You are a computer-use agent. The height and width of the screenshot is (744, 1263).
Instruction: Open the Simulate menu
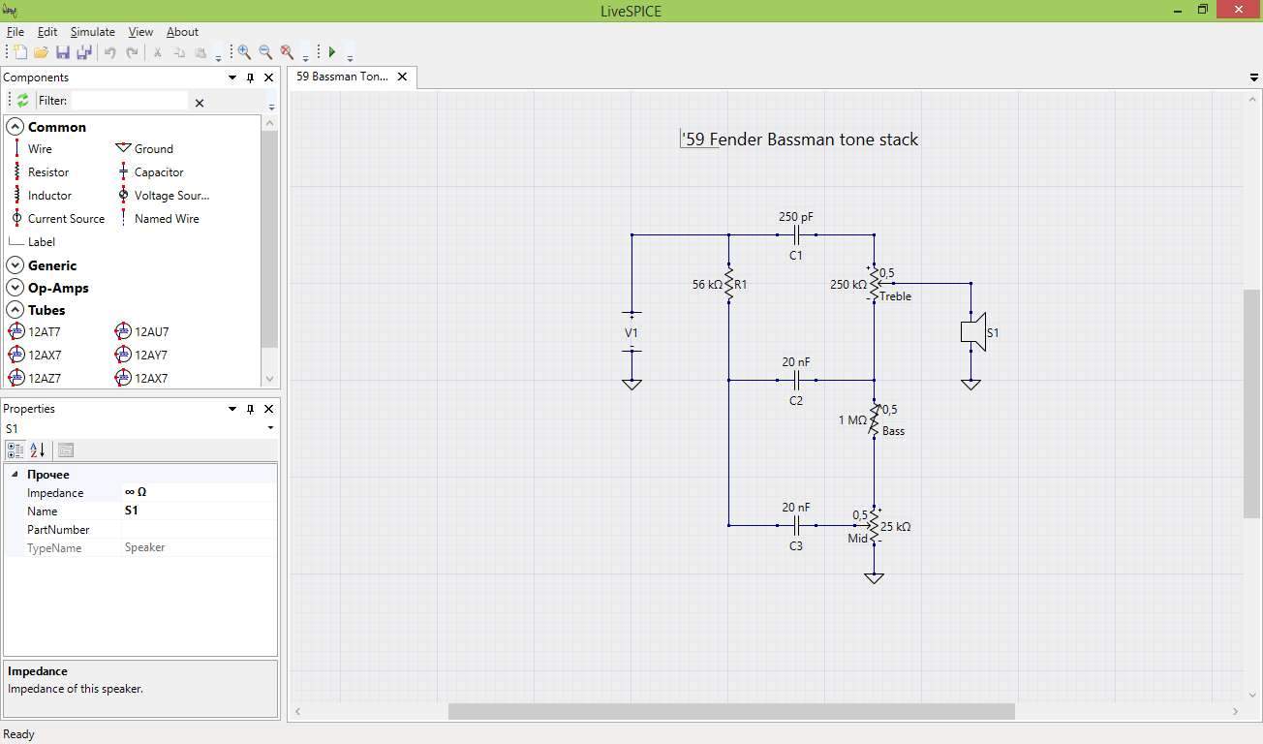[x=92, y=32]
